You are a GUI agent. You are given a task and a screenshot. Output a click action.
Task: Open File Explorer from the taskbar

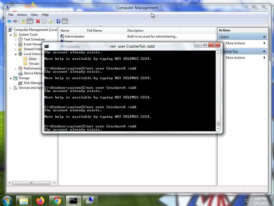point(24,201)
